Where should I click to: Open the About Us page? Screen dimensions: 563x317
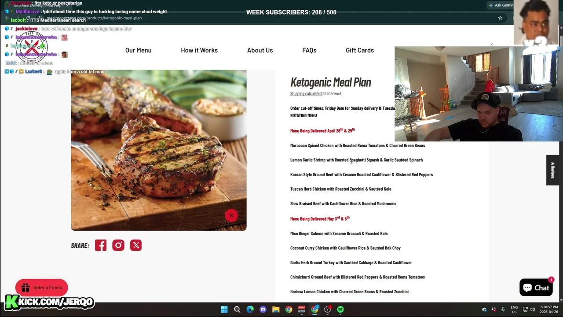click(x=260, y=50)
